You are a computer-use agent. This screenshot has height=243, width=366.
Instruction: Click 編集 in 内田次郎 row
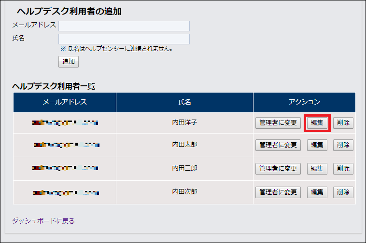click(317, 192)
